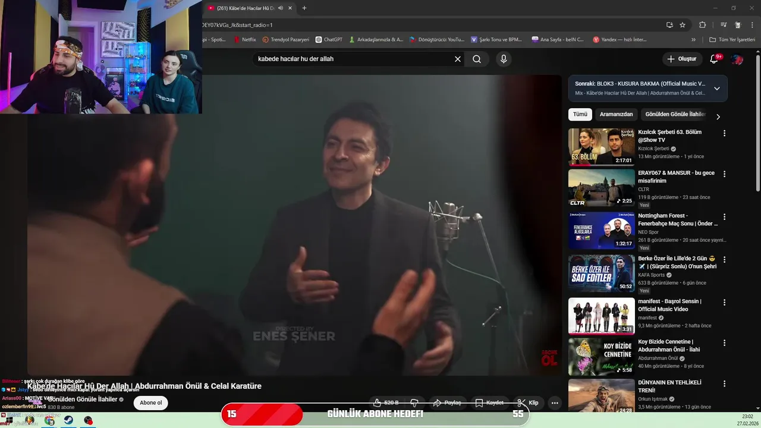Open Steam from the Windows taskbar
Viewport: 761px width, 428px height.
(69, 420)
